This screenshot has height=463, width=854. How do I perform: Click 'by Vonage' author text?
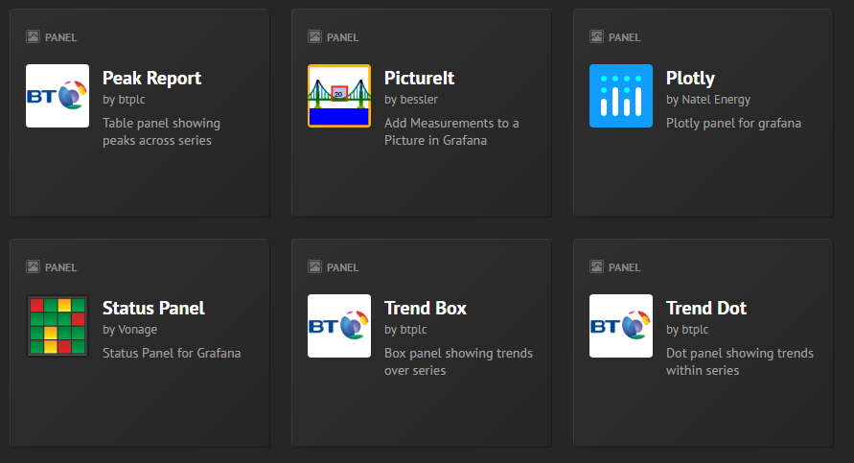point(129,330)
